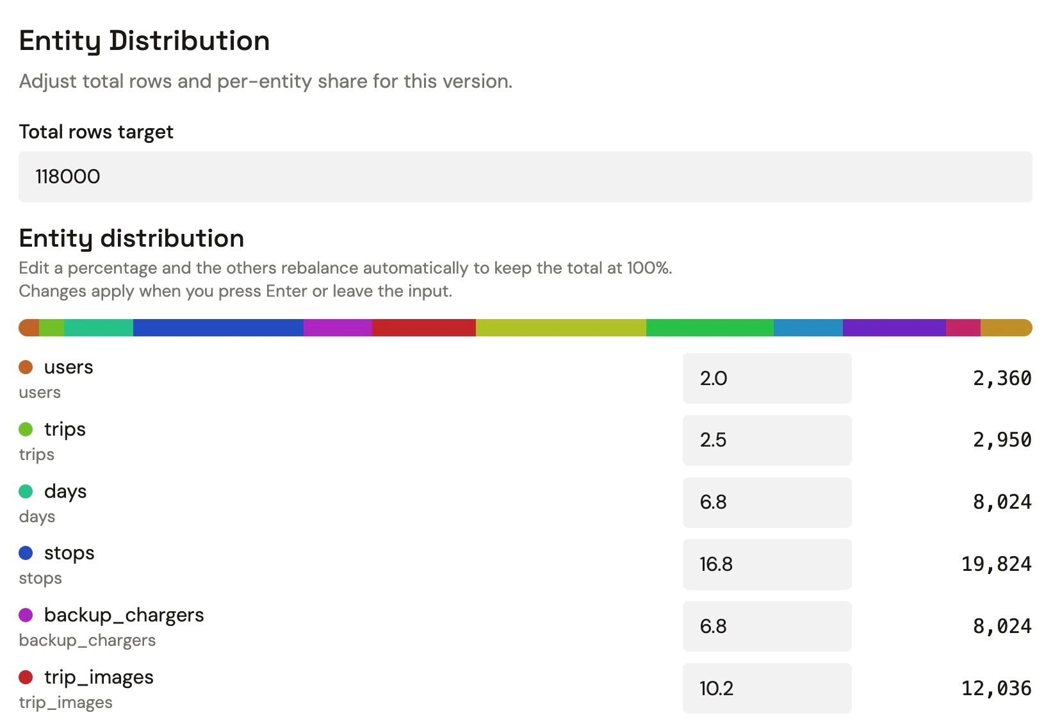The width and height of the screenshot is (1053, 724).
Task: Click the users entity label
Action: (68, 366)
